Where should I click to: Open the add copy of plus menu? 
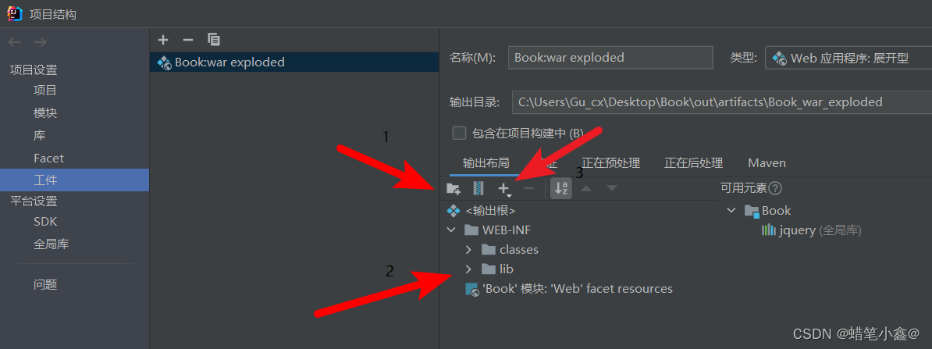pos(504,190)
